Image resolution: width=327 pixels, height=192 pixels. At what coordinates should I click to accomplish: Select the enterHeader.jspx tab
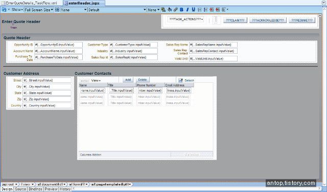coord(84,3)
